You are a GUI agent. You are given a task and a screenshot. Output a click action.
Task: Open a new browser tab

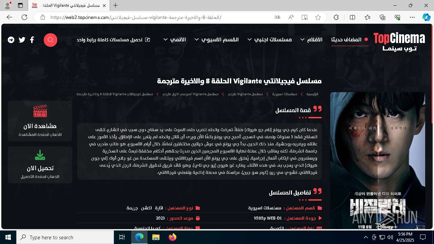(x=115, y=5)
